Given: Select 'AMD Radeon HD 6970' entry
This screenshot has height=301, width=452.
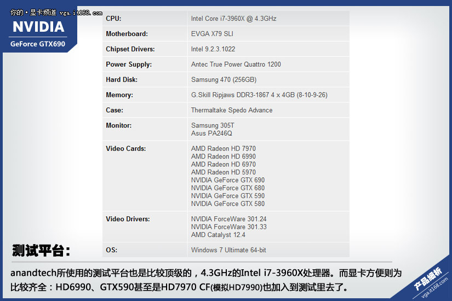Looking at the screenshot, I should tap(224, 164).
